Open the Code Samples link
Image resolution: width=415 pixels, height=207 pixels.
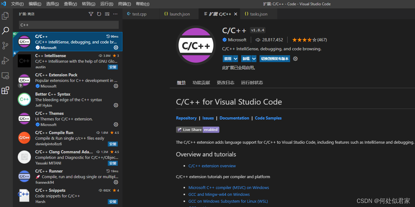point(268,118)
